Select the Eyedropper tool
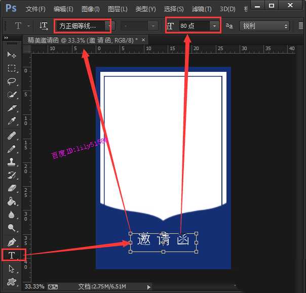Viewport: 306px width, 293px height. (x=12, y=121)
